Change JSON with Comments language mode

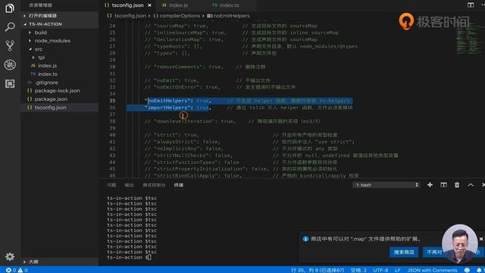pyautogui.click(x=432, y=270)
